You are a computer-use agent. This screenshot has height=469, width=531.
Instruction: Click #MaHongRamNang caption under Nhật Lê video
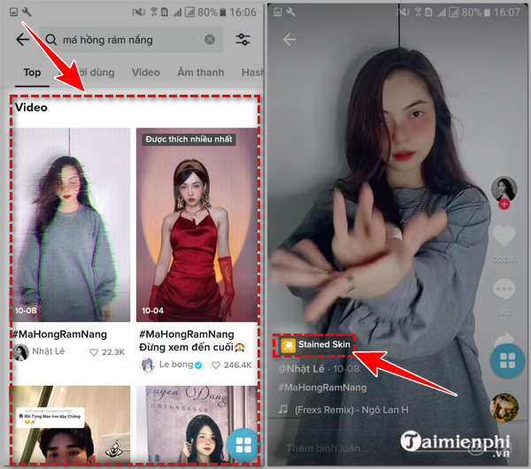(59, 334)
